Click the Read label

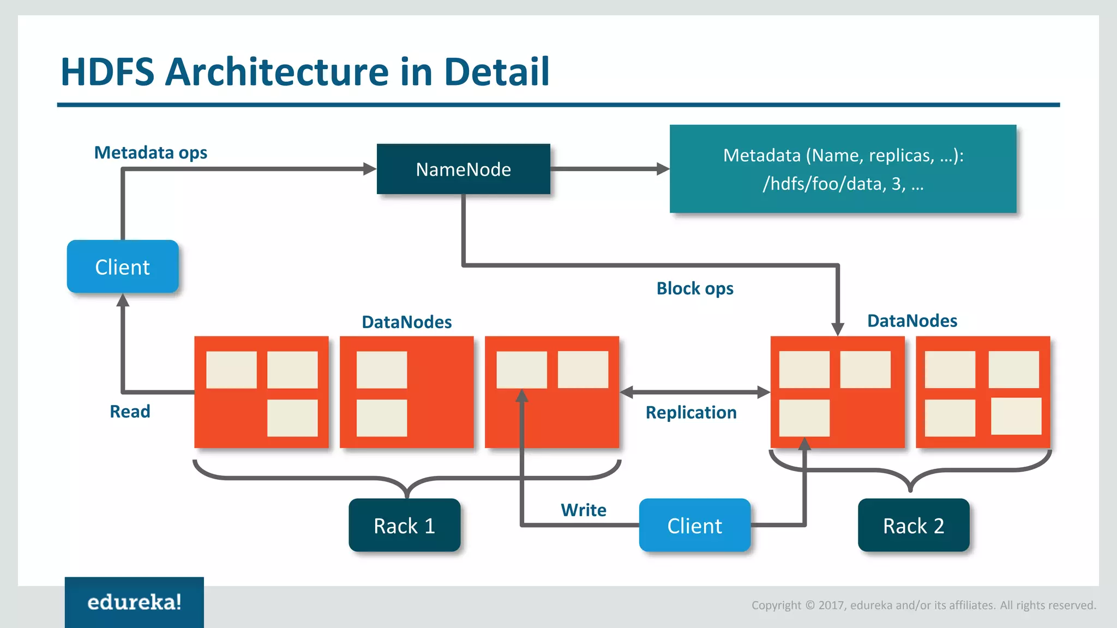pos(130,411)
